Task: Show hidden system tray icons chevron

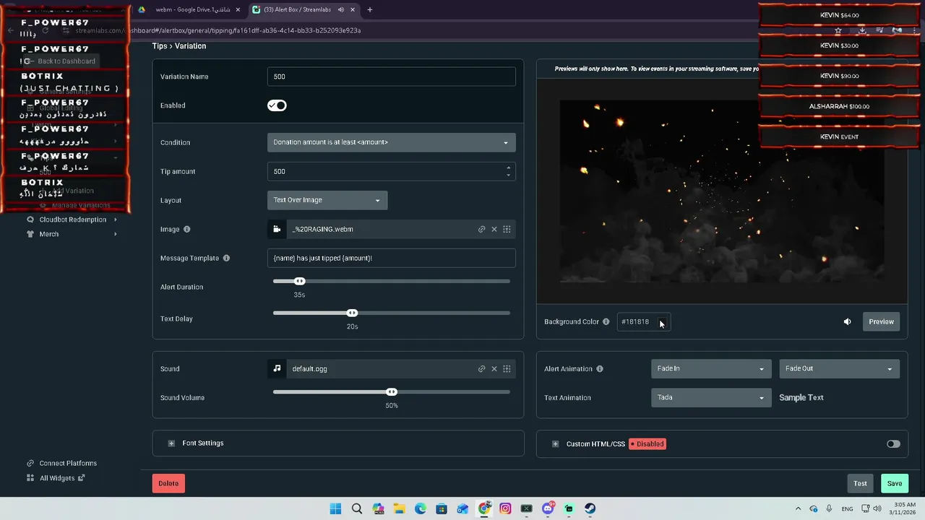Action: coord(798,508)
